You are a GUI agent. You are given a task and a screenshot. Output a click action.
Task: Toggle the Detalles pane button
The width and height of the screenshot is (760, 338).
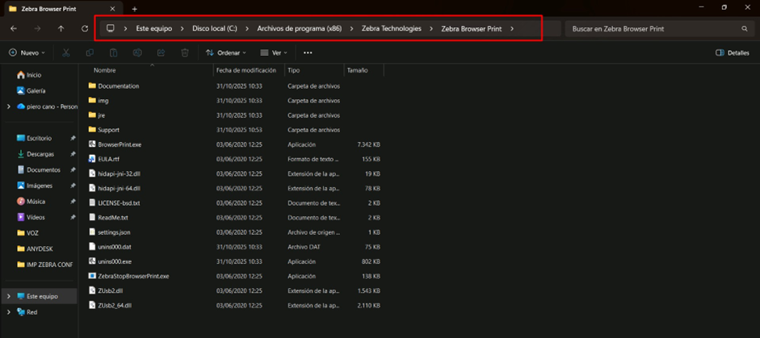click(732, 52)
